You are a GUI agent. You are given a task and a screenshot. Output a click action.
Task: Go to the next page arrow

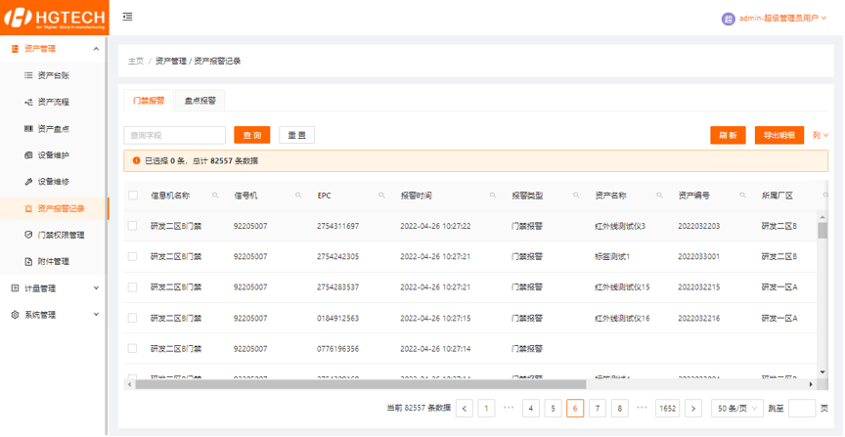pyautogui.click(x=693, y=409)
